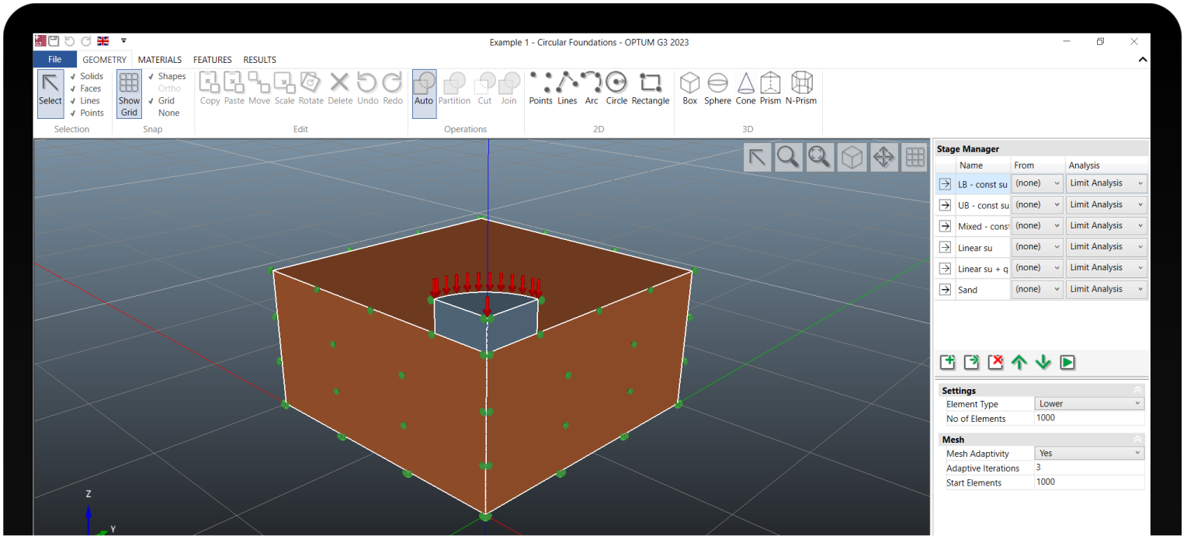Select the Mixed - const stage row
This screenshot has height=536, width=1187.
coord(983,226)
